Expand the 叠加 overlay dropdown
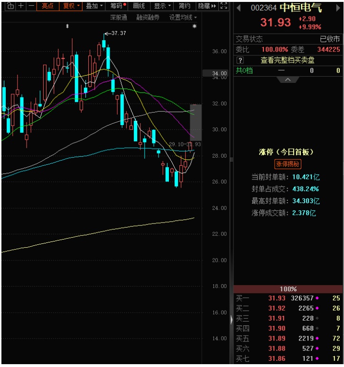The image size is (344, 367). (x=94, y=6)
